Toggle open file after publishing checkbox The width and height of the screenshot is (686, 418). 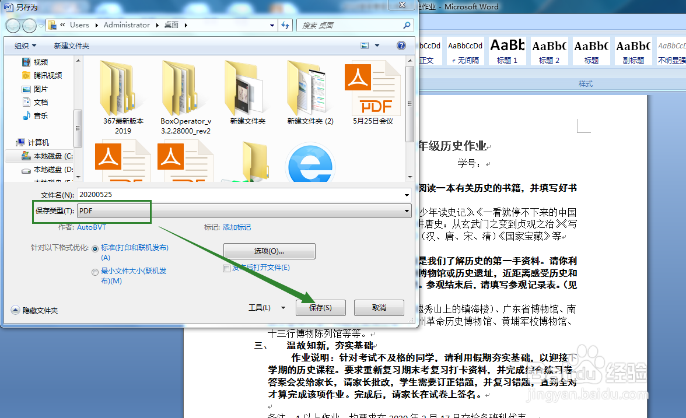pyautogui.click(x=226, y=268)
